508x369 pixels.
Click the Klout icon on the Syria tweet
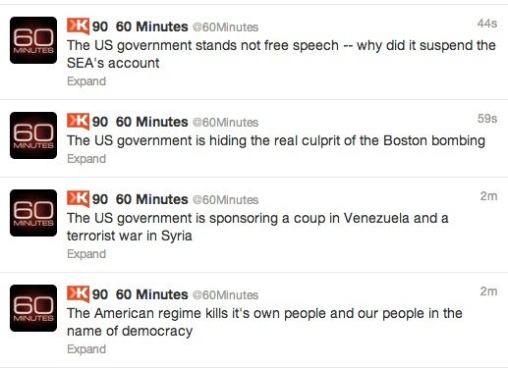tap(78, 199)
